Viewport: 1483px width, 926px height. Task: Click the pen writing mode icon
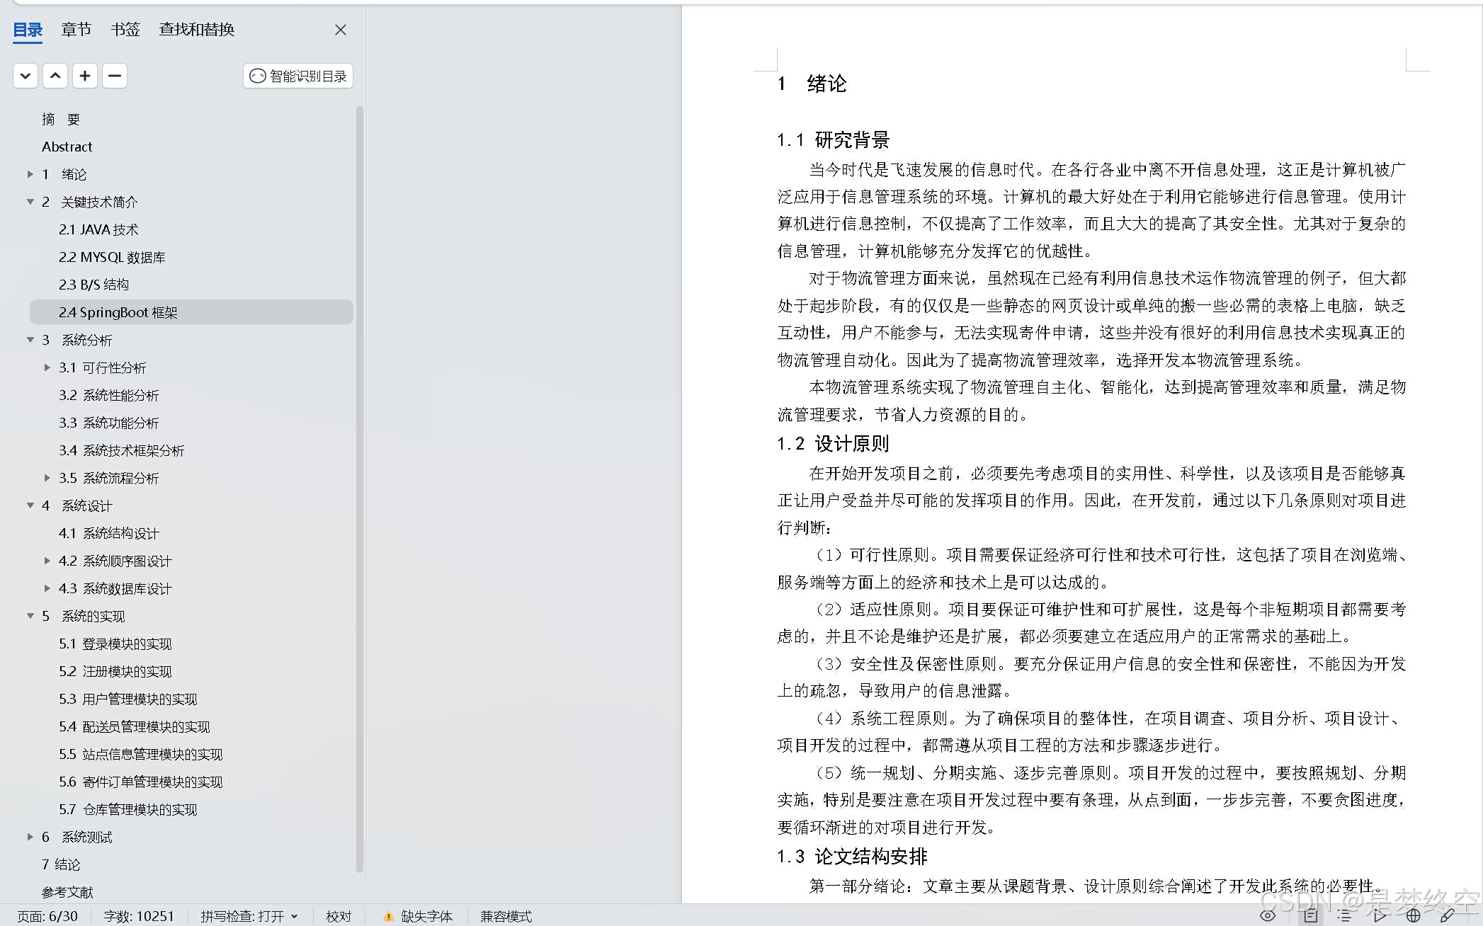pos(1447,915)
